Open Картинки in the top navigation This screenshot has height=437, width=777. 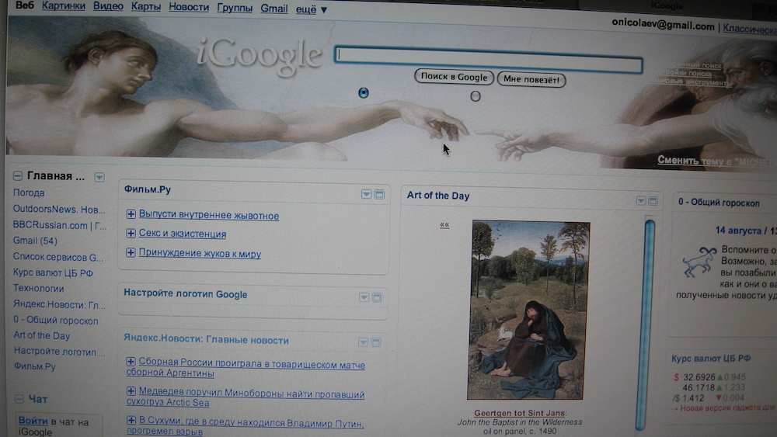[x=64, y=7]
